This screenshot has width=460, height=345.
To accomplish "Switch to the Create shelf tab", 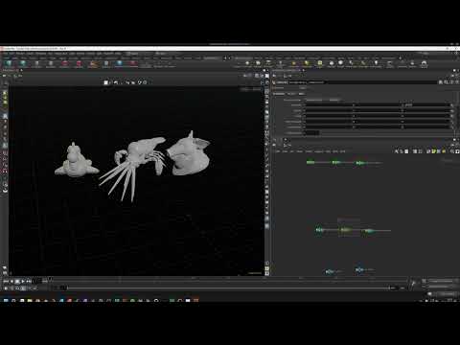I will tap(7, 58).
